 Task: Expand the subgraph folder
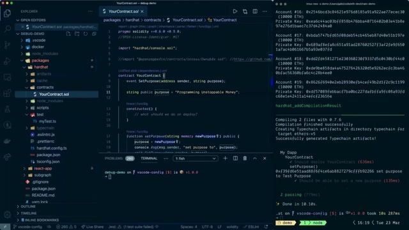[43, 175]
